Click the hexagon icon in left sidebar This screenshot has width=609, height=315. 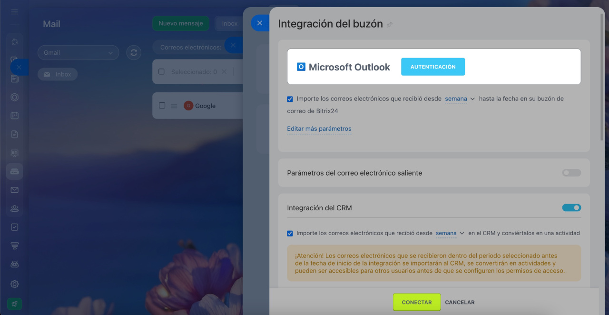14,97
